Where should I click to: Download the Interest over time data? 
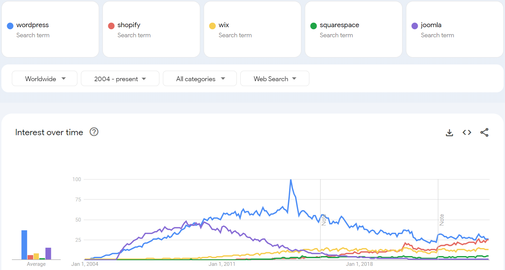(450, 133)
